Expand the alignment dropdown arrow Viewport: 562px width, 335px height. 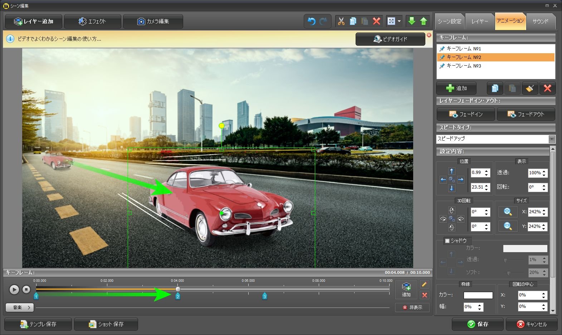[399, 21]
